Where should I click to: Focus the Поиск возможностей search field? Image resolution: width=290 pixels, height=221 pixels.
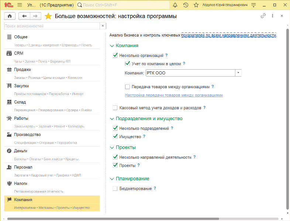[x=52, y=26]
